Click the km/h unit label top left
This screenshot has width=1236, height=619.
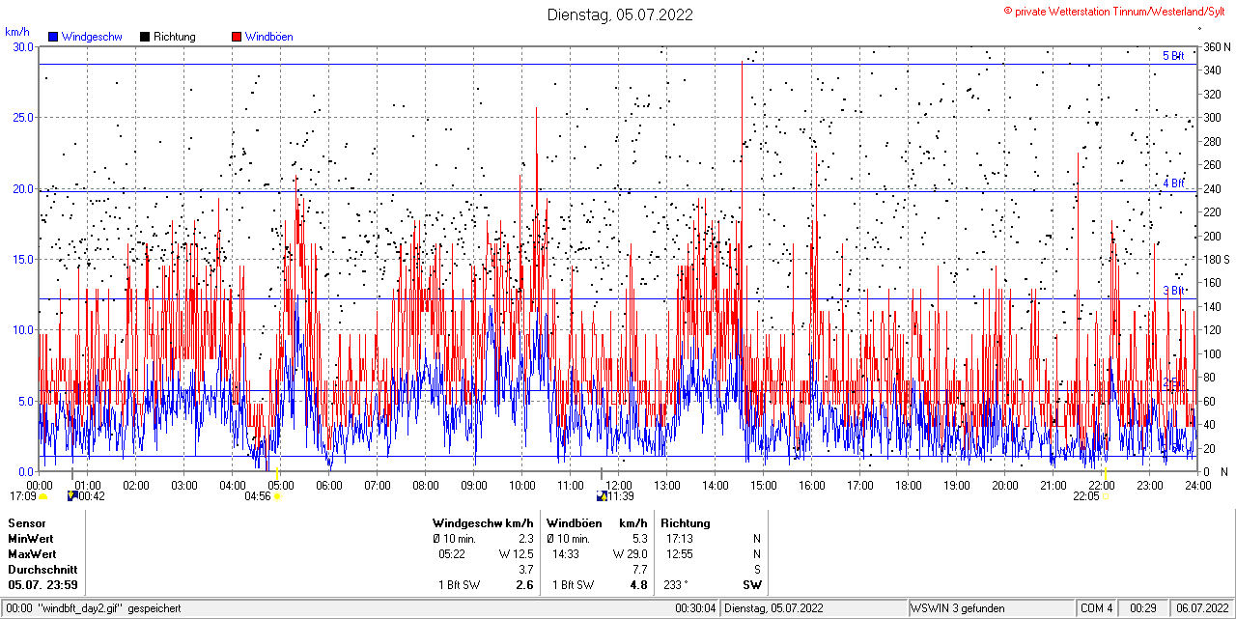[x=17, y=32]
